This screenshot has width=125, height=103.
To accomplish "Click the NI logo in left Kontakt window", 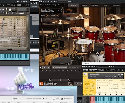I will 27,5.
